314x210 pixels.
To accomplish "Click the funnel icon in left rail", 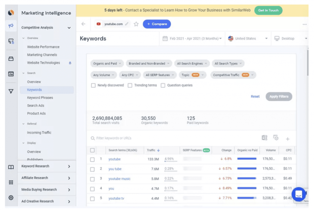I will [x=11, y=91].
